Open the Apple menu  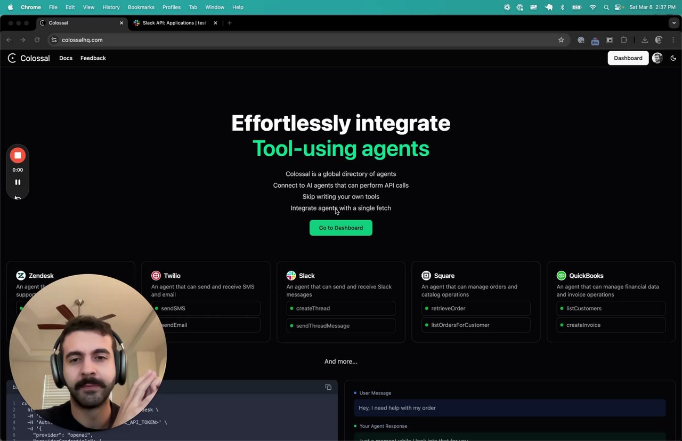tap(10, 7)
